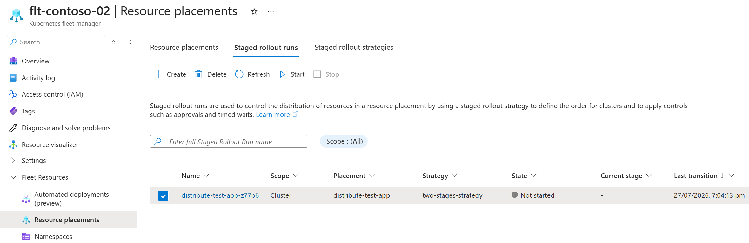Open the distribute-test-app-z77b6 run link
Screen dimensions: 749x243
(220, 195)
